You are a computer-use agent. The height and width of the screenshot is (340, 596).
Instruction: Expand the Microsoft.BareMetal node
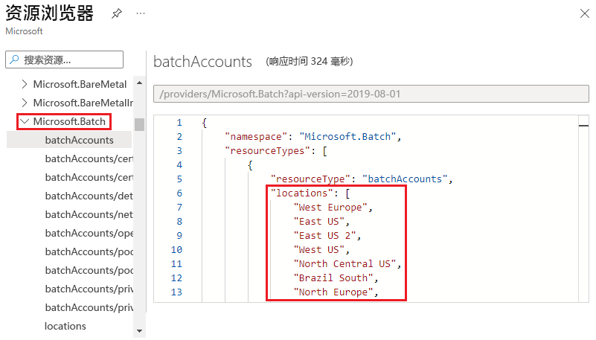pos(25,84)
